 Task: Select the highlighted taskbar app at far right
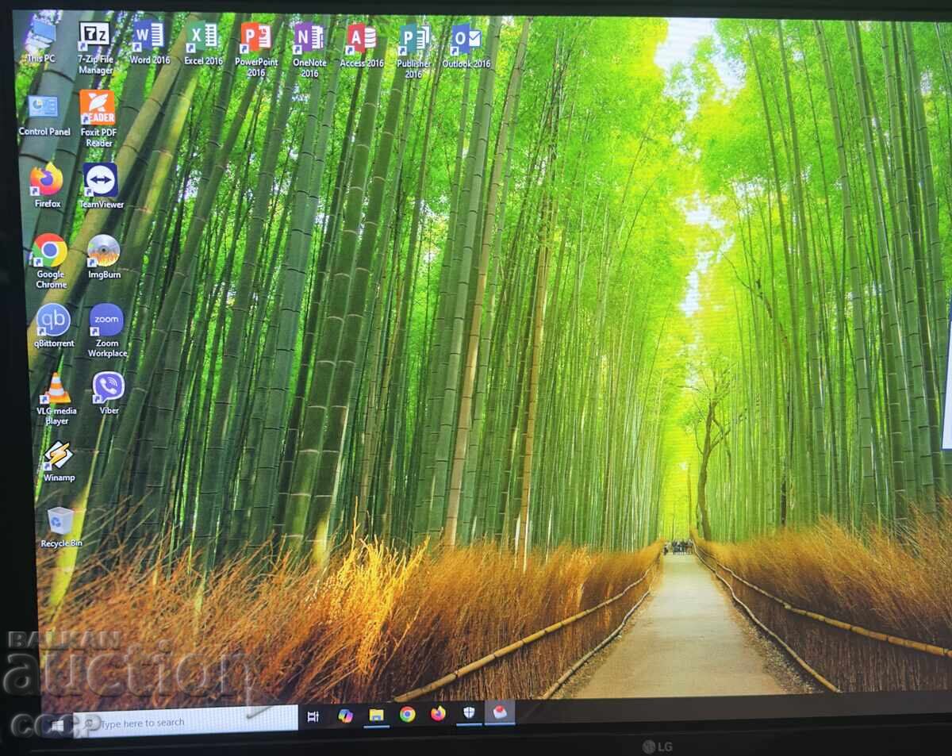pos(500,712)
